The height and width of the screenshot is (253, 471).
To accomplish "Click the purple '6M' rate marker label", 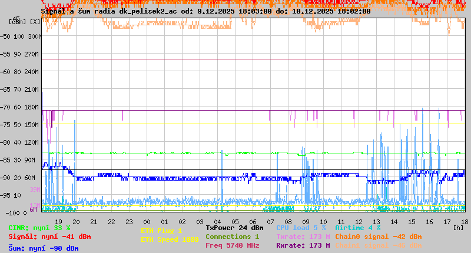I will point(33,209).
